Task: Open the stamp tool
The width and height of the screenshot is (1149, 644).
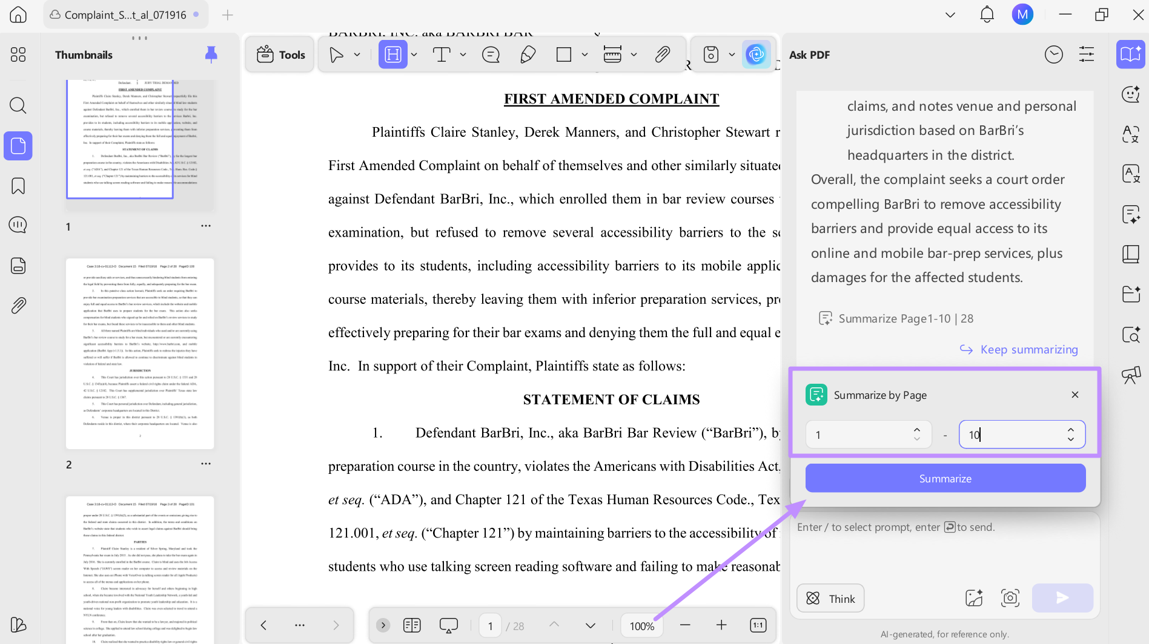Action: (x=711, y=54)
